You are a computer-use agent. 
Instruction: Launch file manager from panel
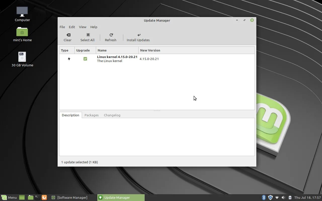point(30,197)
